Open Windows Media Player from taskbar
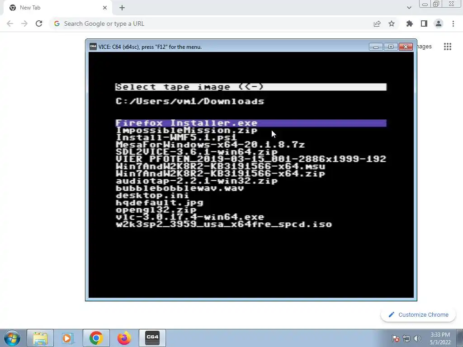This screenshot has height=347, width=463. (x=68, y=338)
